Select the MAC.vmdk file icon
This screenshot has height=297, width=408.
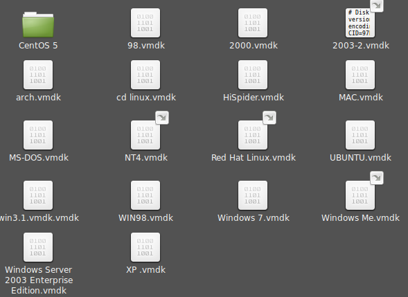click(x=360, y=75)
